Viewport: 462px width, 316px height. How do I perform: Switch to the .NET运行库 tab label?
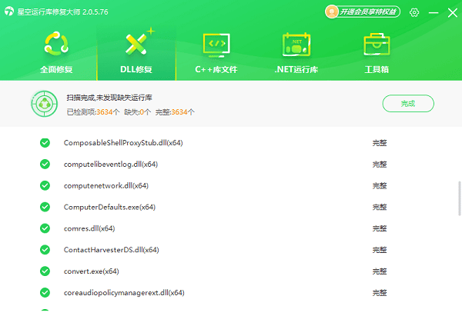(296, 69)
